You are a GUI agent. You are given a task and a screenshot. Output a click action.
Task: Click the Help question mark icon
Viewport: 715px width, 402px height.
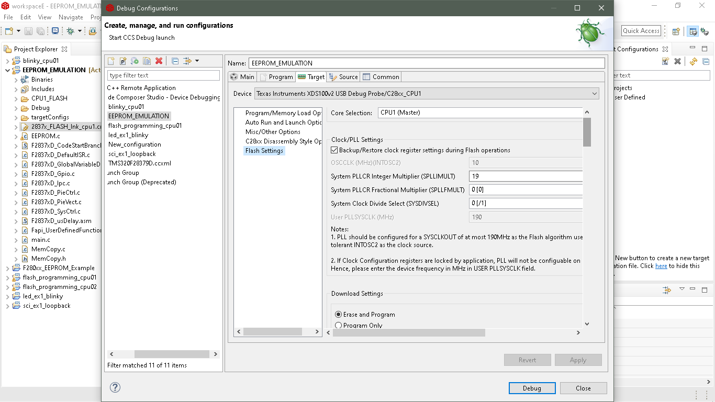pos(115,387)
